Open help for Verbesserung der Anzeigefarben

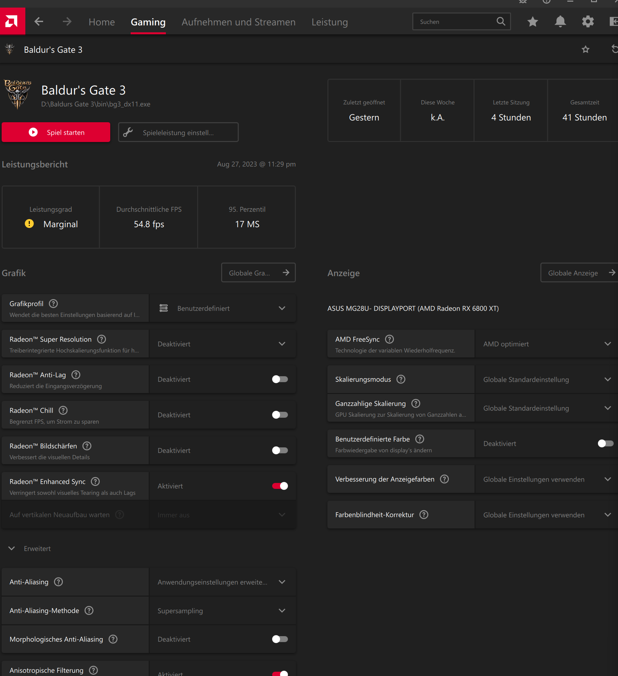click(x=444, y=479)
